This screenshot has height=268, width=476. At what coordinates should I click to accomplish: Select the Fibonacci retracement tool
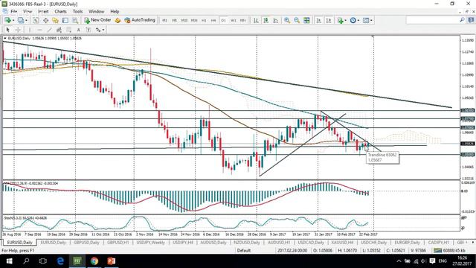(x=69, y=30)
